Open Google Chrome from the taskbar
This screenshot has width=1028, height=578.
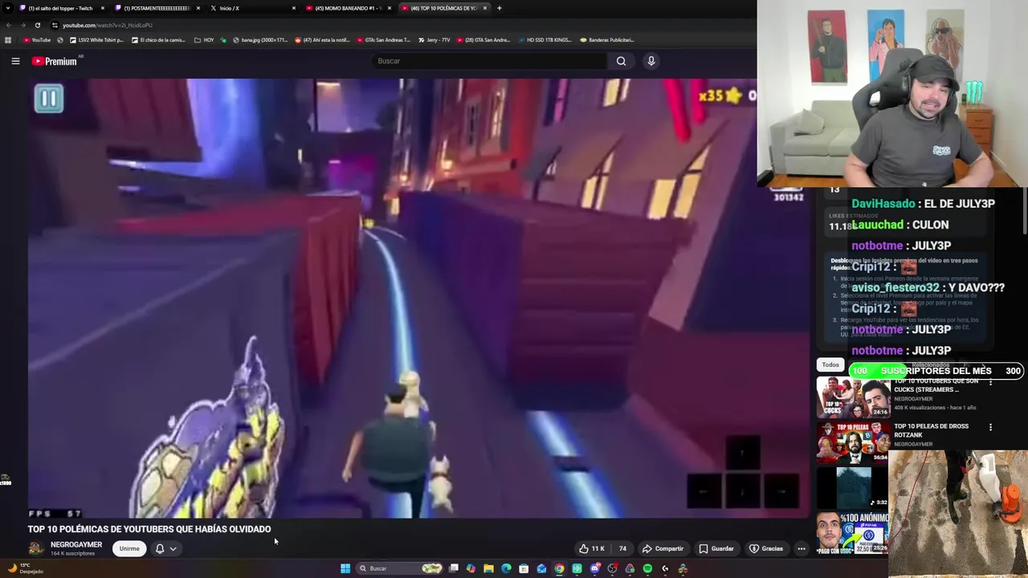(x=559, y=568)
